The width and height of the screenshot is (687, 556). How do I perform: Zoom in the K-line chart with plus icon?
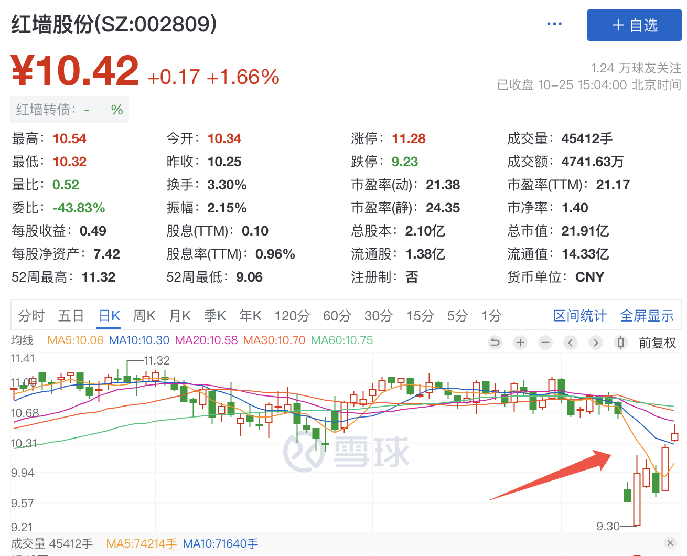tap(520, 343)
